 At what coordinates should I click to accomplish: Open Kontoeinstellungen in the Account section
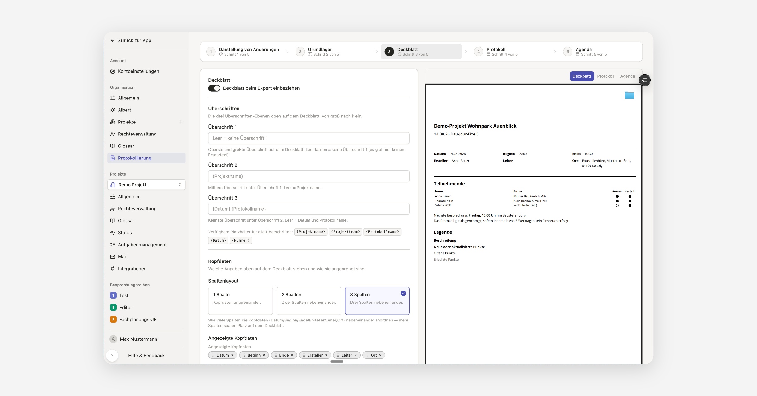pos(146,71)
